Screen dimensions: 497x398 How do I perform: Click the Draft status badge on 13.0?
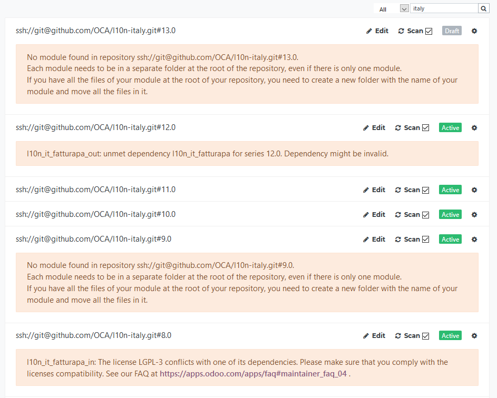[x=452, y=31]
